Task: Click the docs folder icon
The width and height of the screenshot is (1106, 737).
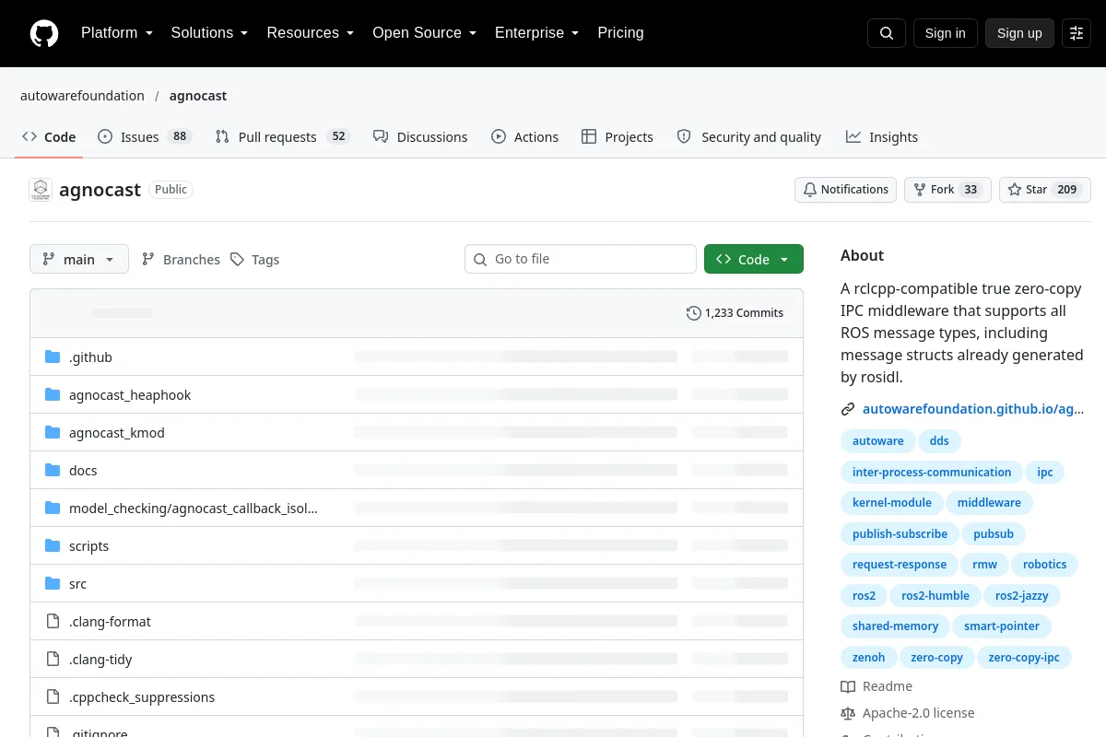Action: click(x=53, y=471)
